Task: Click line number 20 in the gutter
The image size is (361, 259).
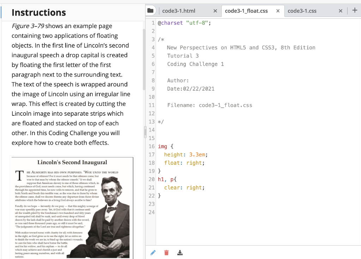Action: pos(151,179)
